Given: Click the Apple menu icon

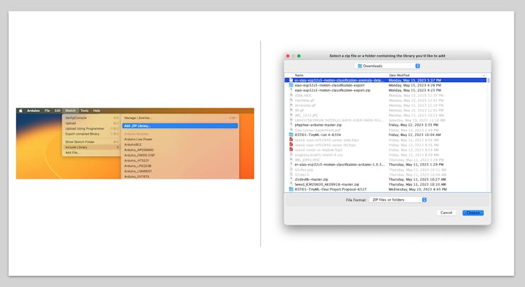Looking at the screenshot, I should pyautogui.click(x=21, y=111).
